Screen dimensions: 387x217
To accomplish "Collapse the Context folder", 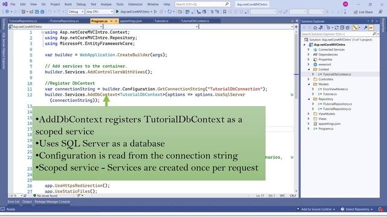I will (x=308, y=69).
